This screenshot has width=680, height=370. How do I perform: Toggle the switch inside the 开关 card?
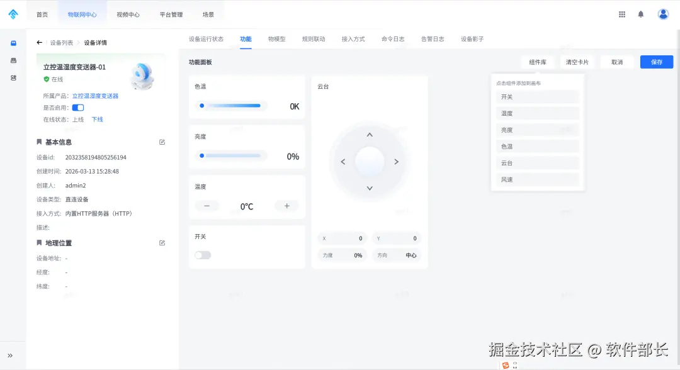(x=204, y=255)
